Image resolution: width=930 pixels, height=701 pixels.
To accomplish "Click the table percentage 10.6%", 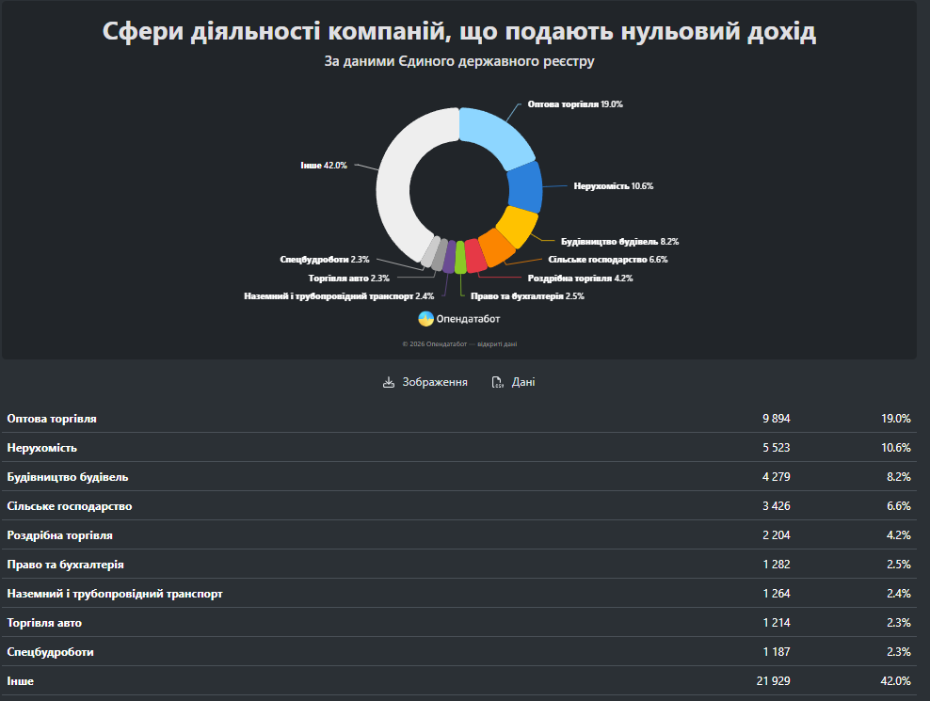I will pyautogui.click(x=896, y=448).
